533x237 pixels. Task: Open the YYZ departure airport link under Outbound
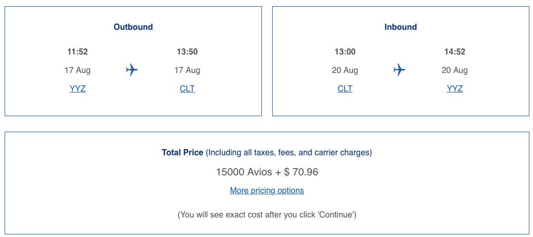(x=78, y=88)
